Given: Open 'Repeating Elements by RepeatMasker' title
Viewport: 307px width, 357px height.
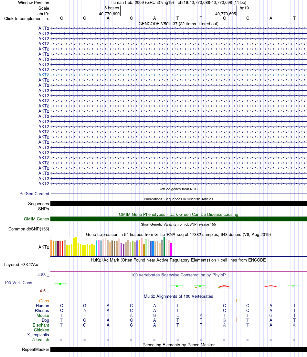Looking at the screenshot, I should pos(178,345).
